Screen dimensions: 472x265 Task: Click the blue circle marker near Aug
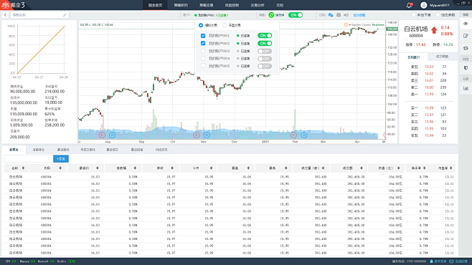113,135
